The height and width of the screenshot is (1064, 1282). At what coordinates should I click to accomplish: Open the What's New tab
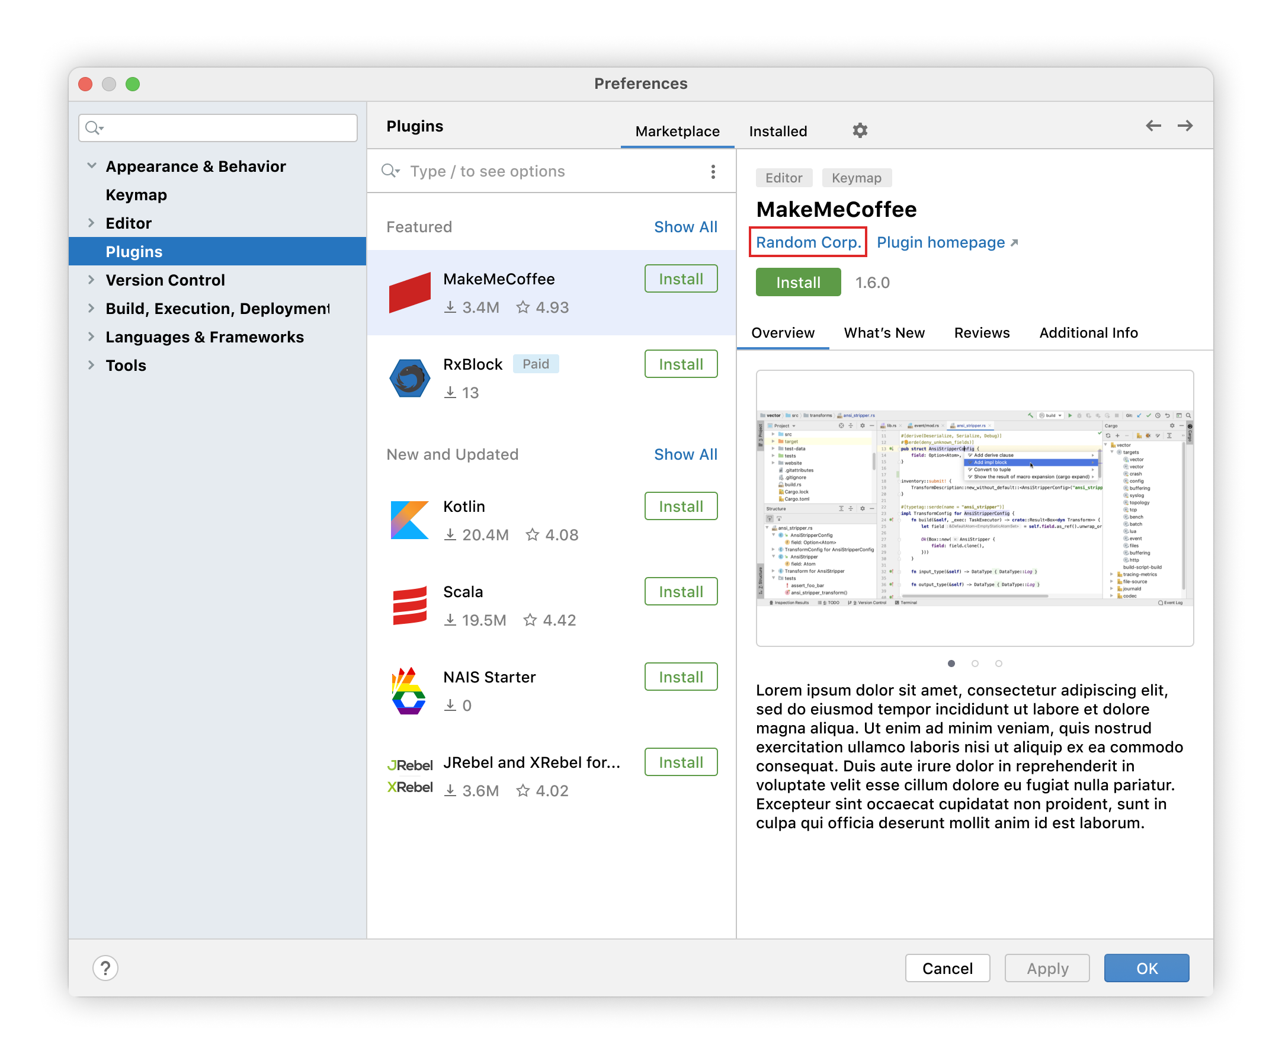[884, 333]
